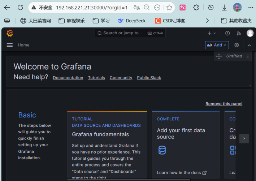Open browser history clock icon
Screen dimensions: 256x181
211,8
